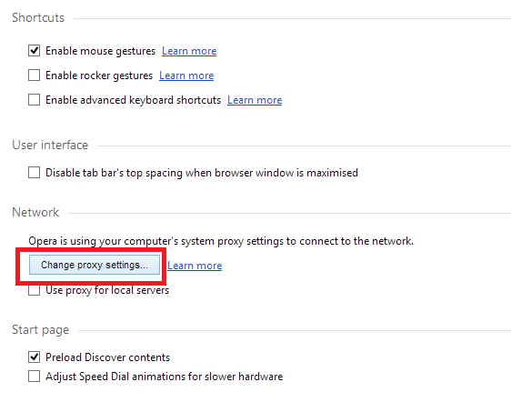Open Learn more link for mouse gestures
Image resolution: width=511 pixels, height=402 pixels.
tap(189, 51)
